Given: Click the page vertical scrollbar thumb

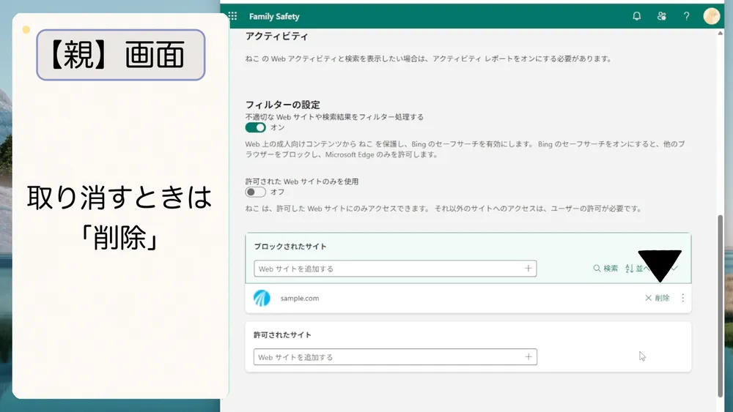Looking at the screenshot, I should tap(720, 306).
